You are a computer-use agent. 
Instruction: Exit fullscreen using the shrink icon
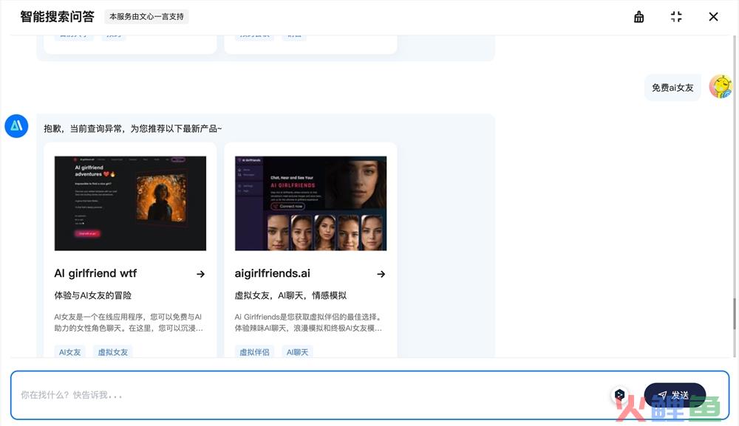676,17
